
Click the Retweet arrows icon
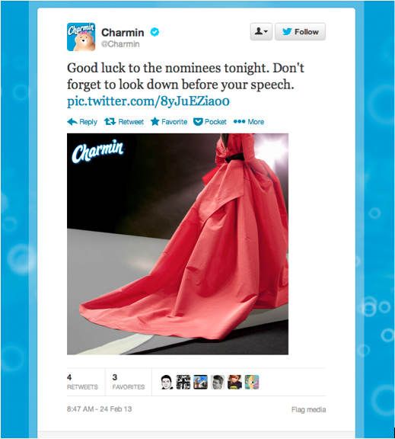tap(110, 122)
